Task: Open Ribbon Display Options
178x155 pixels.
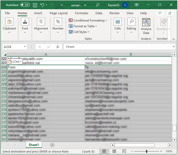Action: point(136,5)
